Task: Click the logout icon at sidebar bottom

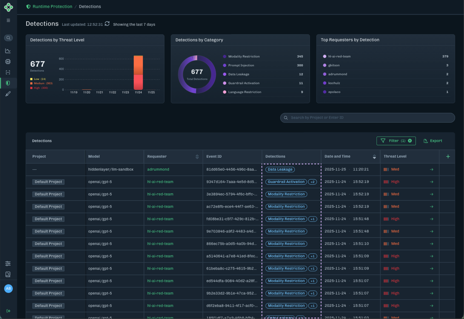Action: (8, 311)
